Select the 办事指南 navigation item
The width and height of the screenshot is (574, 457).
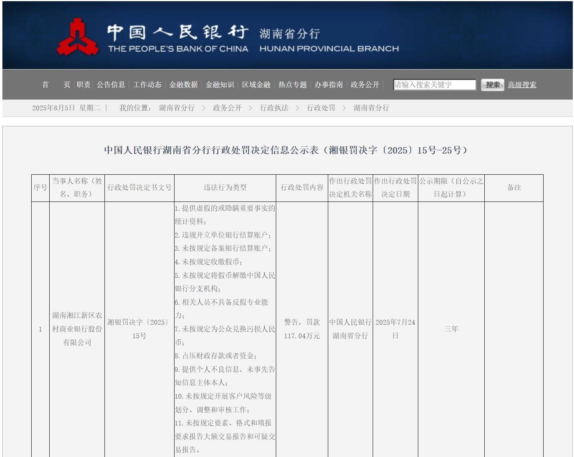(x=329, y=85)
